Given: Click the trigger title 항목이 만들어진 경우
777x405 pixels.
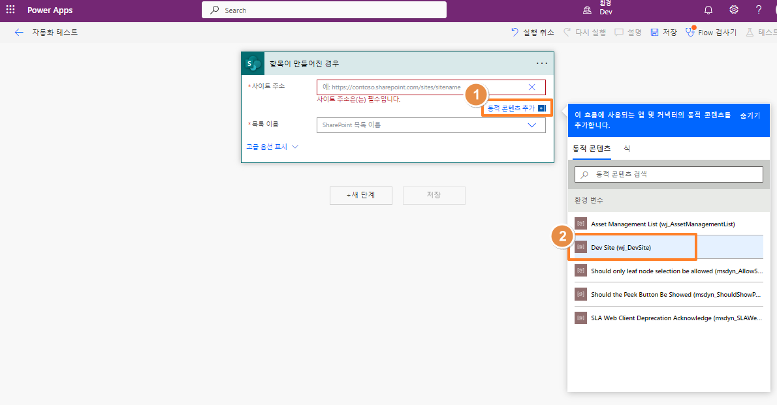Looking at the screenshot, I should 304,64.
